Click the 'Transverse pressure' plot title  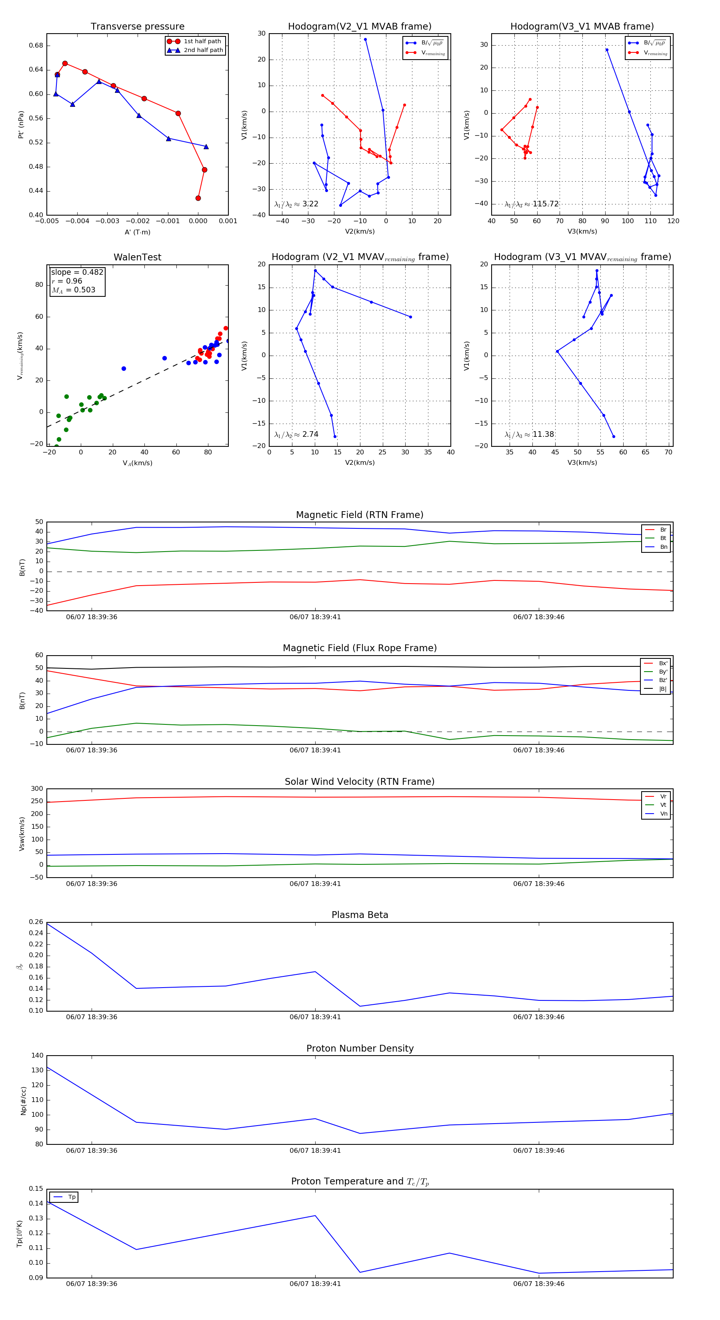pyautogui.click(x=137, y=27)
